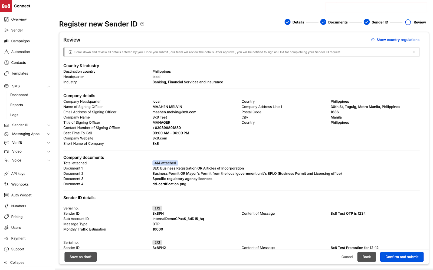The height and width of the screenshot is (270, 433).
Task: Select the Review step circle
Action: (x=408, y=22)
